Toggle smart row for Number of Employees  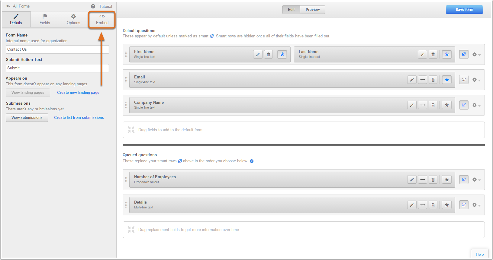tap(464, 179)
